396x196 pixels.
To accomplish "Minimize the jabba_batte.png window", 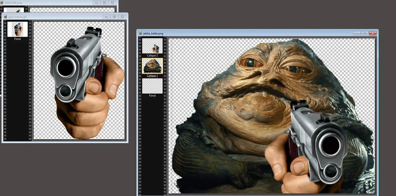I will tap(357, 33).
